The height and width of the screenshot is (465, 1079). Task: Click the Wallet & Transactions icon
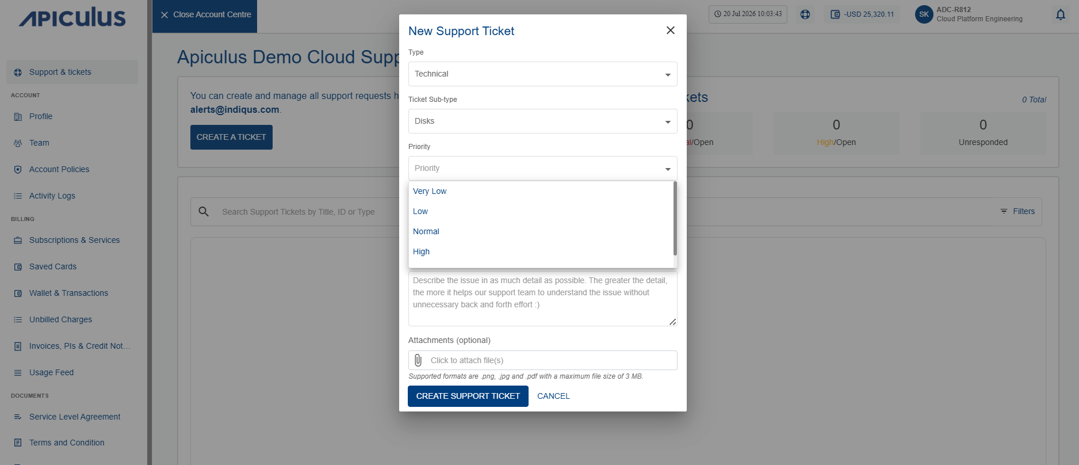tap(18, 294)
